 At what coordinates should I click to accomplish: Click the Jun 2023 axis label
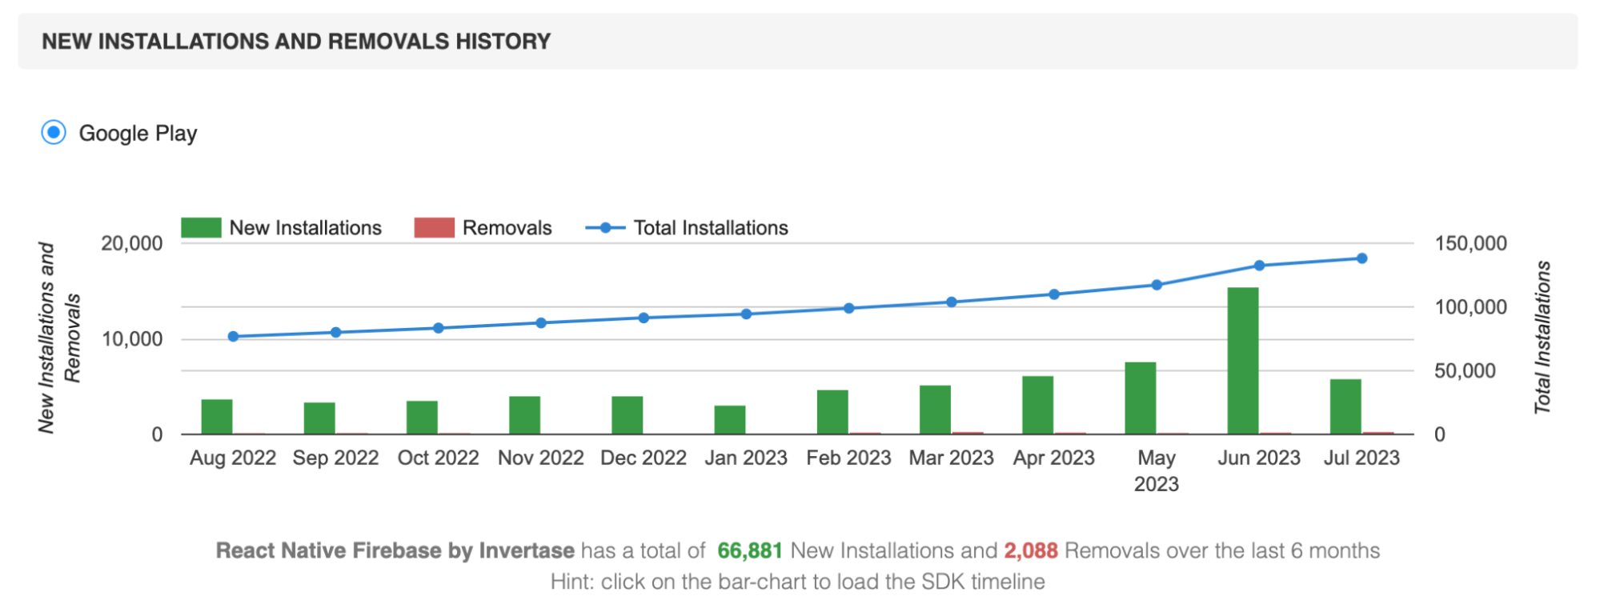(1259, 458)
